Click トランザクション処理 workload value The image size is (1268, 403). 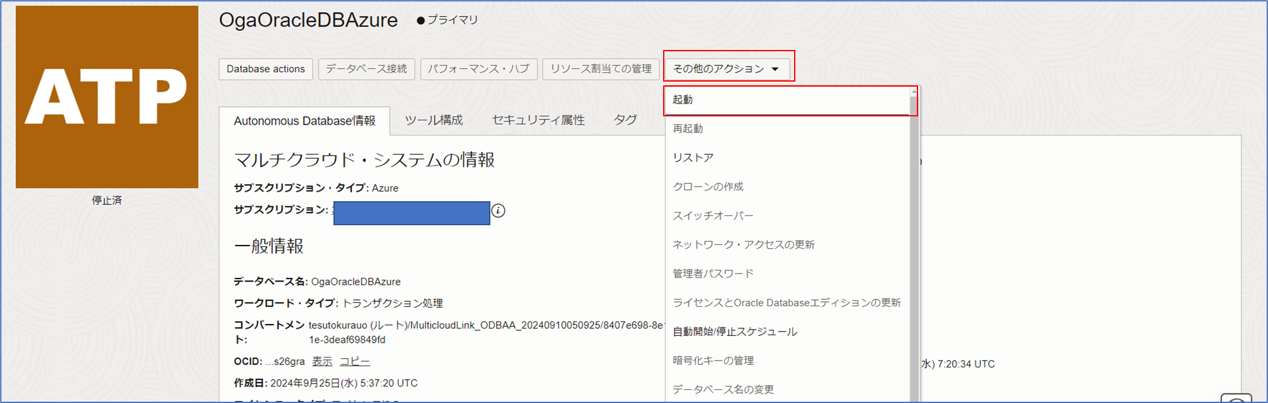(392, 303)
